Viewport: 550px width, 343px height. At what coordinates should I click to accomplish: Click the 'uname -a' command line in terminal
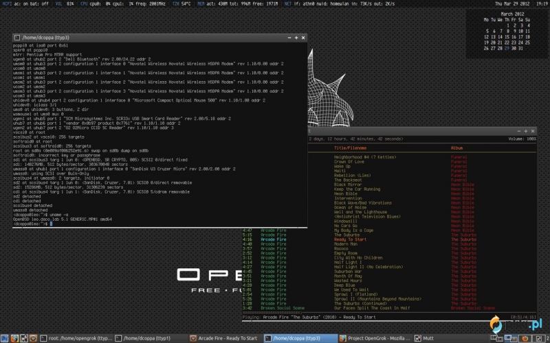click(41, 215)
